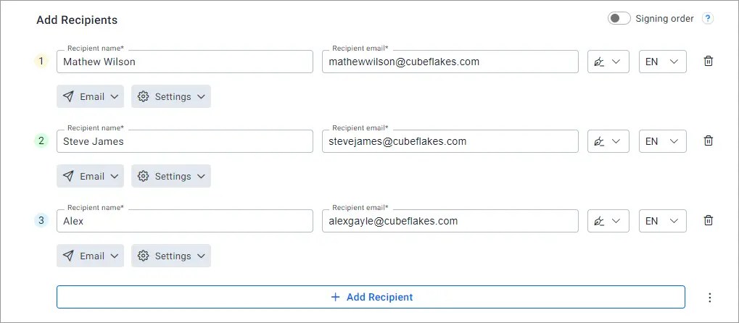Change EN language dropdown for Steve James

click(663, 141)
